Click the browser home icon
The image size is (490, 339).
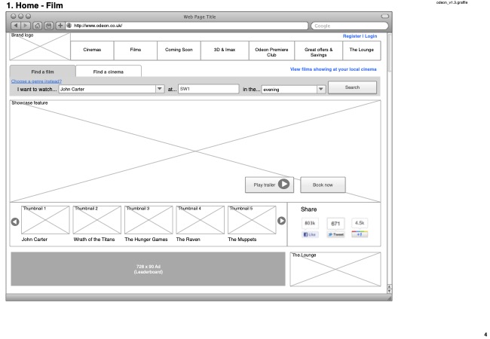[x=38, y=26]
